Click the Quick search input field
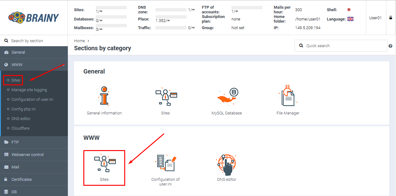 344,46
